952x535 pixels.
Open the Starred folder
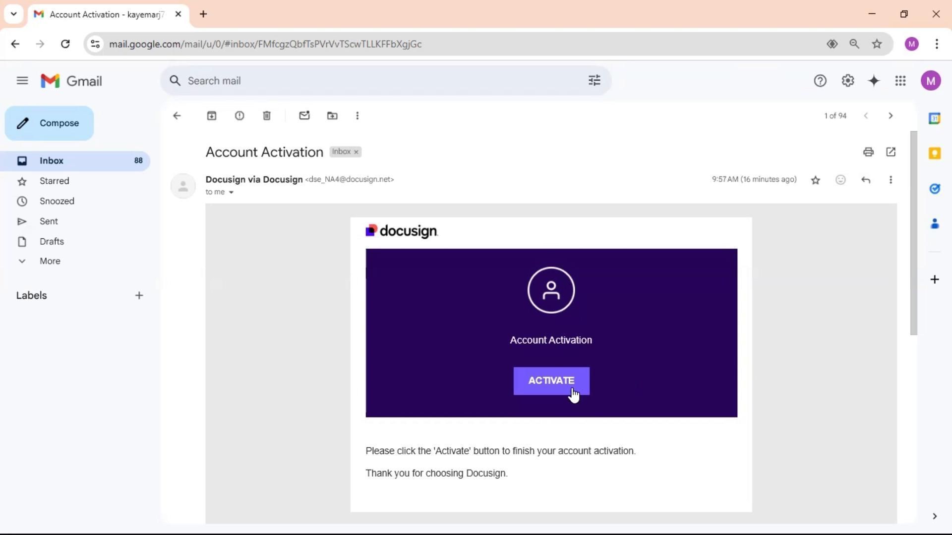coord(54,181)
